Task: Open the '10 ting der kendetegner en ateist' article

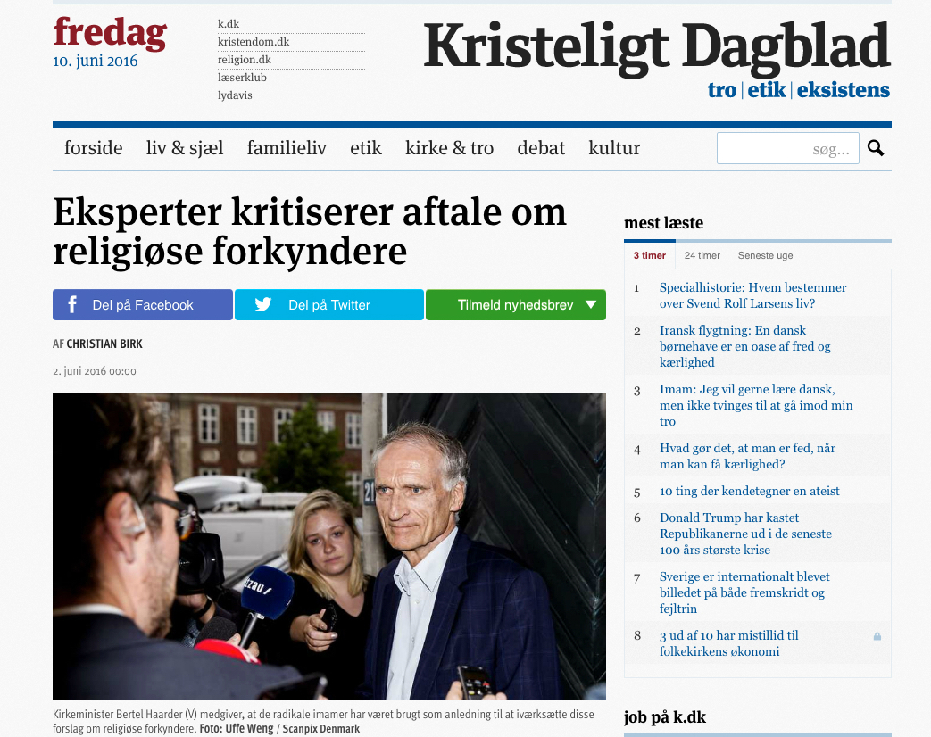Action: pos(749,491)
